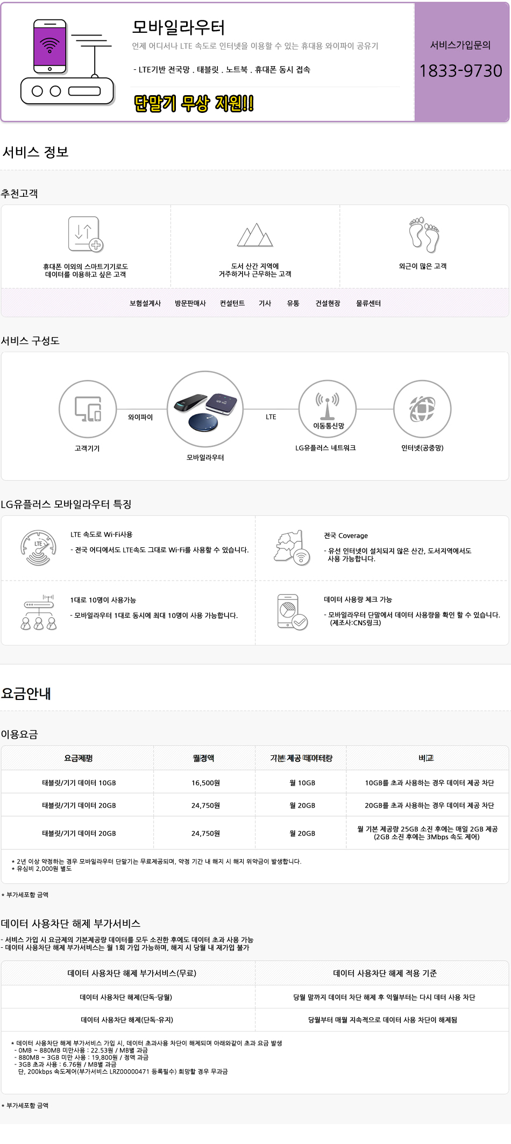Click the 1대로 10명이 사용가능 feature title
The height and width of the screenshot is (1144, 511).
coord(103,600)
